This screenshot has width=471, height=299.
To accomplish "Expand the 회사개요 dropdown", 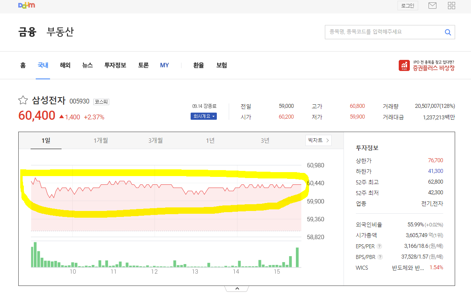I will (204, 116).
